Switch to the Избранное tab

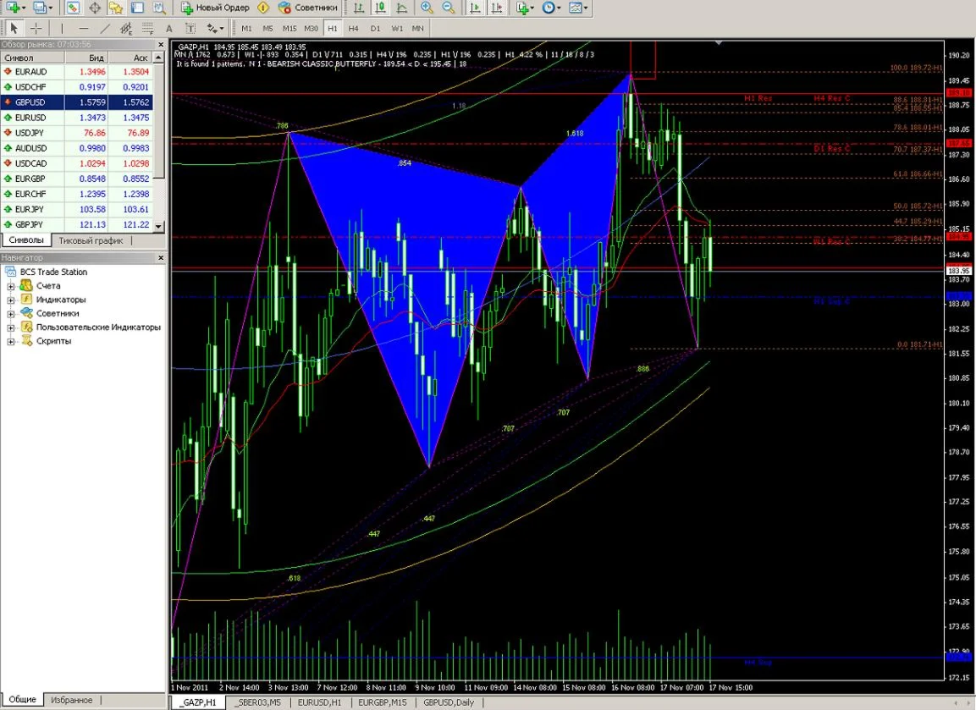pos(72,700)
